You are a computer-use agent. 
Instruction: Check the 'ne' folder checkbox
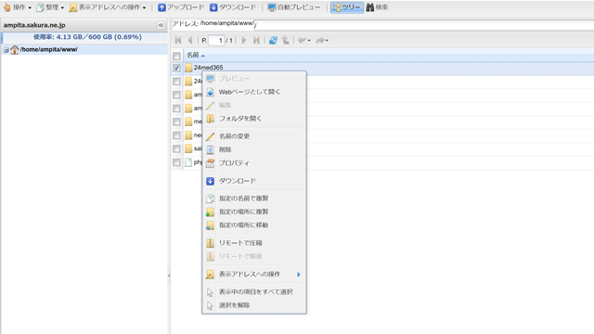click(176, 135)
